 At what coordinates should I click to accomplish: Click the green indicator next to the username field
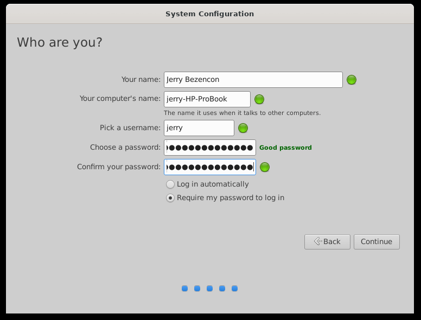pos(243,128)
